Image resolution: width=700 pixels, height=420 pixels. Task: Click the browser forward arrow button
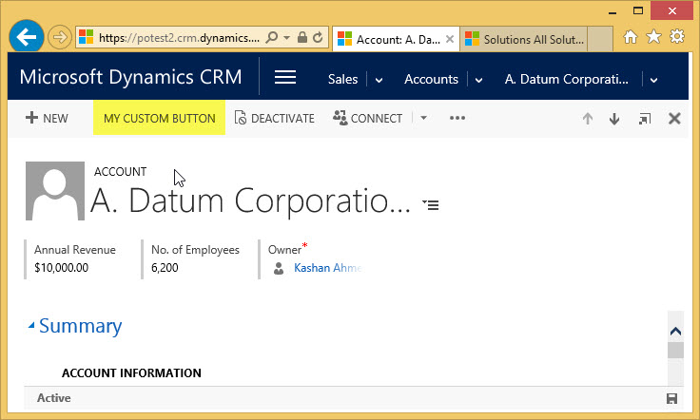[x=59, y=37]
